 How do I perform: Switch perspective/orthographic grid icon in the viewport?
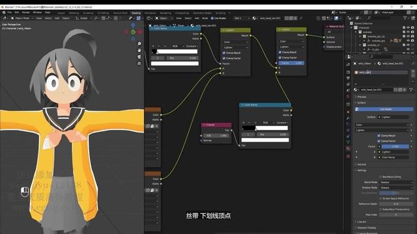pyautogui.click(x=139, y=64)
